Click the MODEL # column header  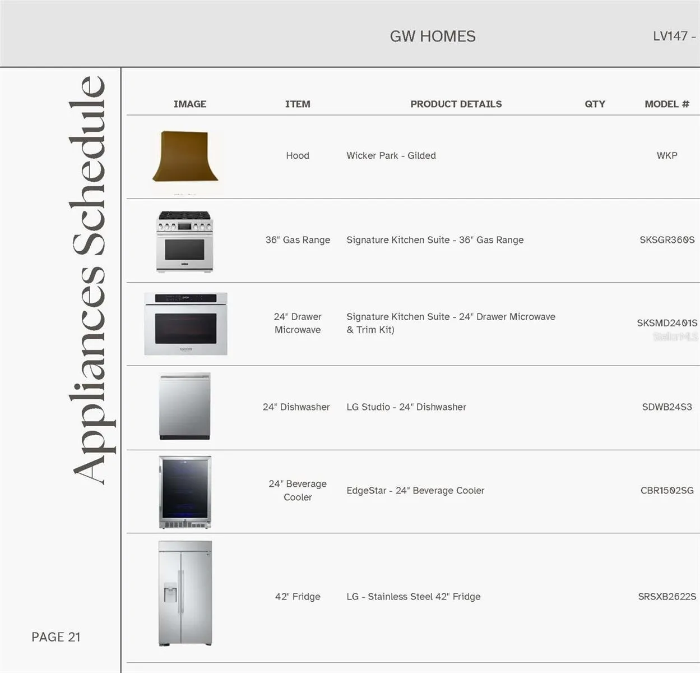click(x=666, y=104)
